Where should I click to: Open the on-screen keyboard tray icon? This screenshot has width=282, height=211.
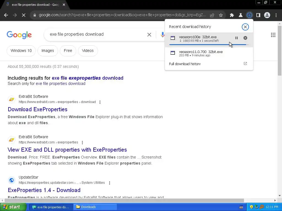[241, 207]
